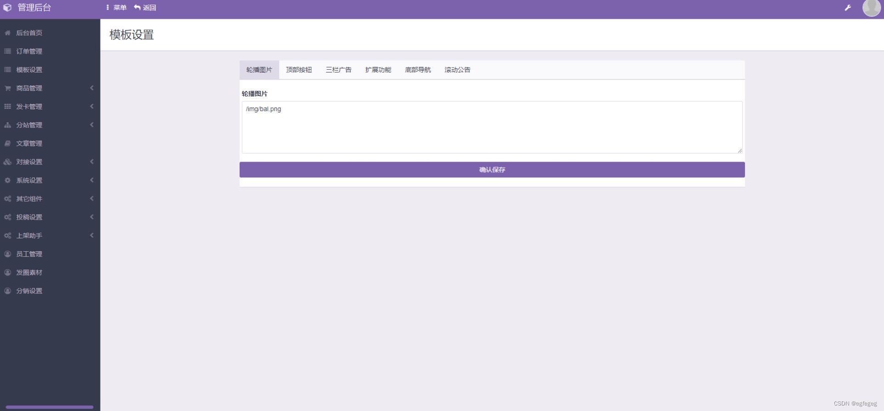Click the sidebar horizontal scrollbar at bottom
This screenshot has width=884, height=411.
pos(50,407)
